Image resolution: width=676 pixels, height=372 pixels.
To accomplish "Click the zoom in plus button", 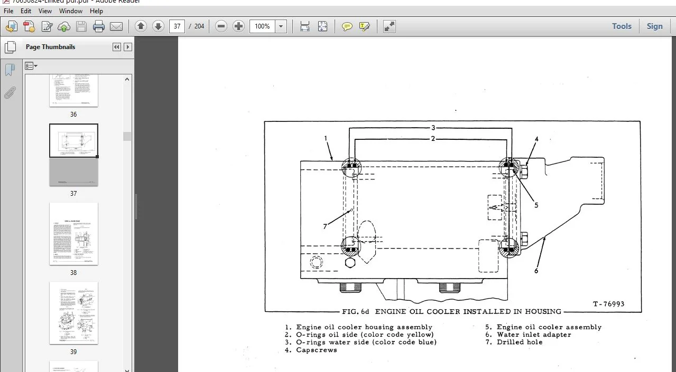I will 239,26.
